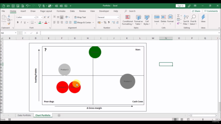The height and width of the screenshot is (124, 221).
Task: Increase font size with the larger A icon
Action: (x=45, y=17)
